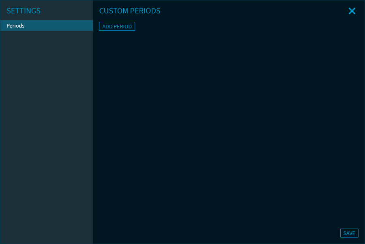Confirm changes with the SAVE button
The image size is (365, 244).
(x=349, y=233)
